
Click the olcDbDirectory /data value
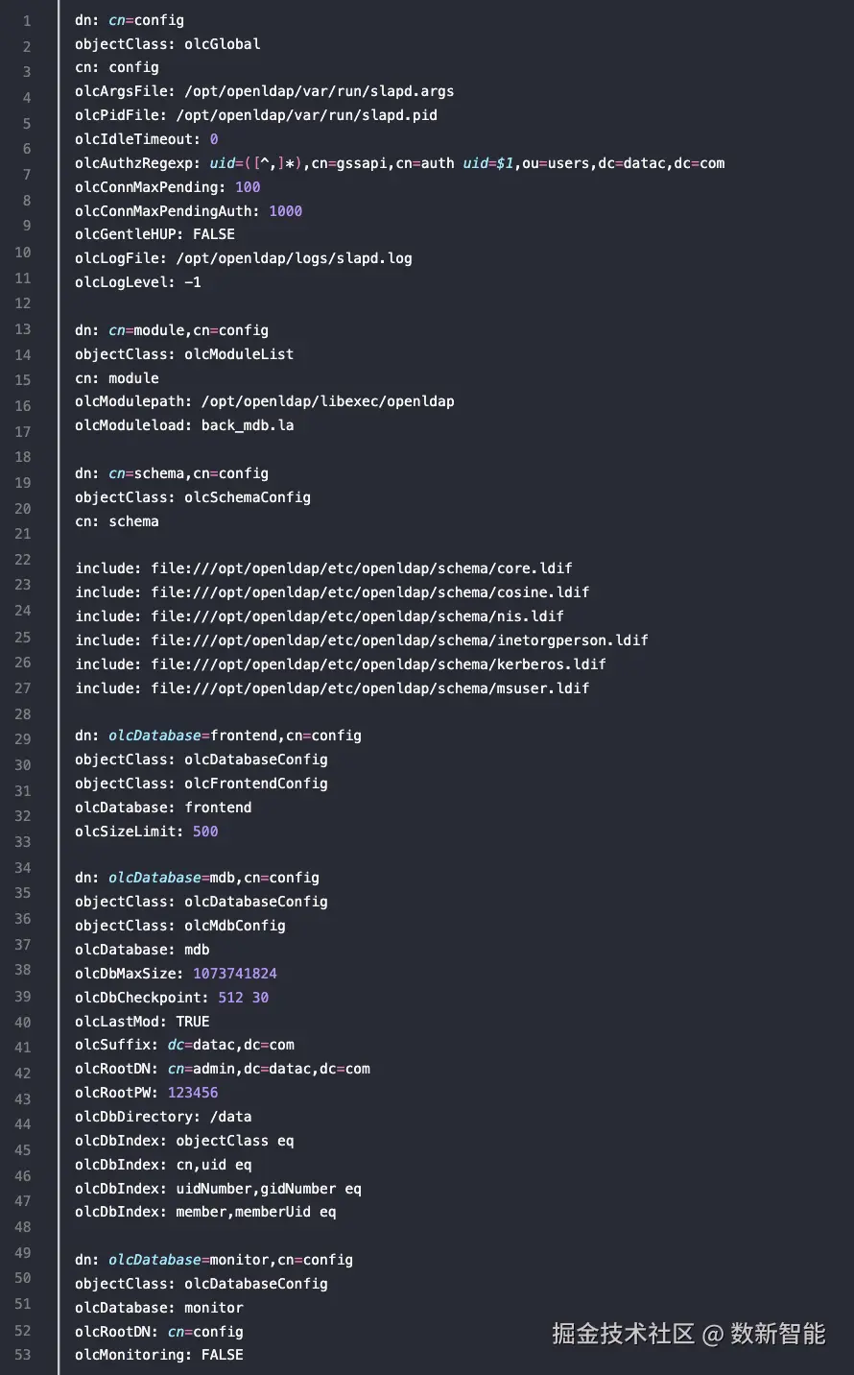(x=230, y=1117)
